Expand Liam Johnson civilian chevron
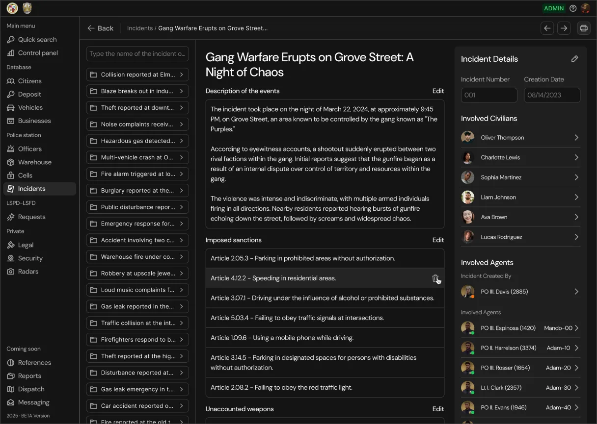Image resolution: width=597 pixels, height=424 pixels. tap(576, 197)
